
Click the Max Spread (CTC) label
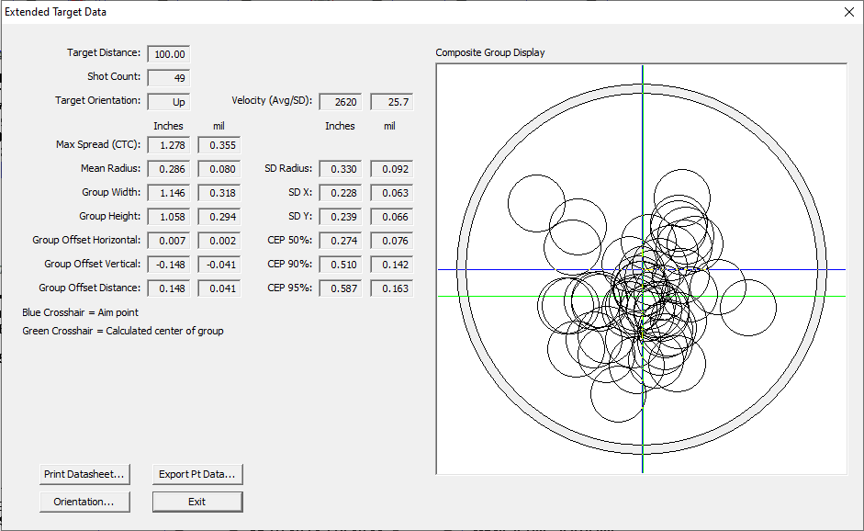[98, 144]
